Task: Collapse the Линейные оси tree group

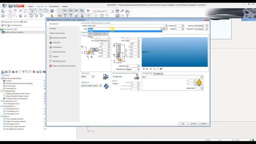Action: point(1,106)
